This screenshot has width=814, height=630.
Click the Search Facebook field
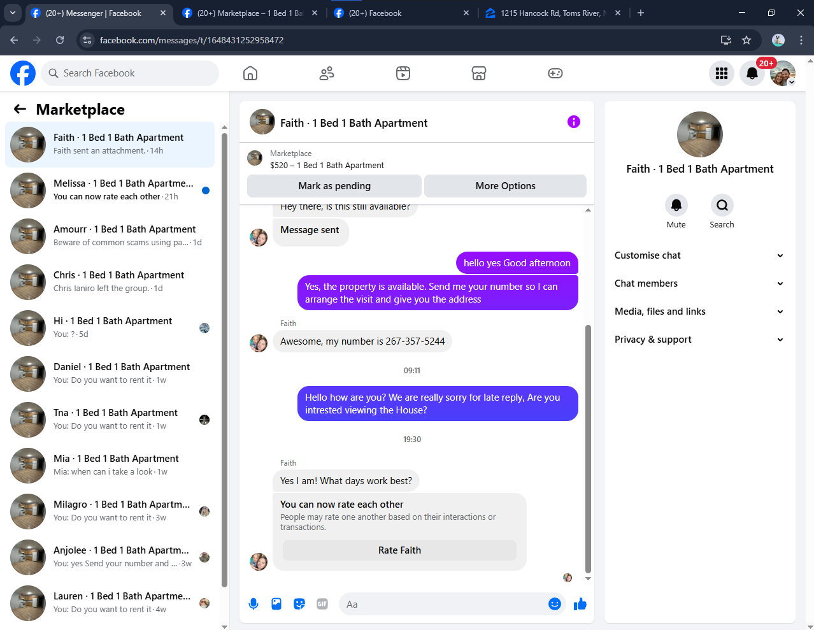click(130, 73)
